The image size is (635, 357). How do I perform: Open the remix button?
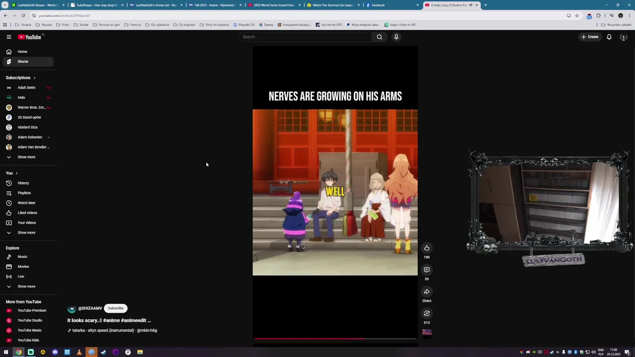(427, 313)
